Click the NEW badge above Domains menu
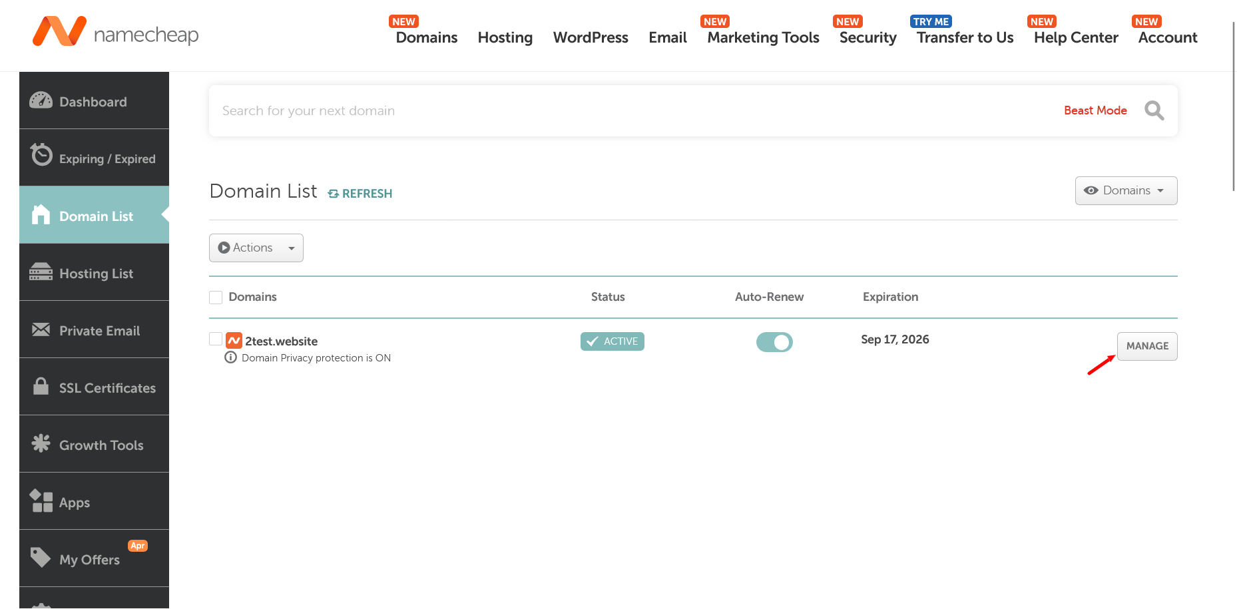The width and height of the screenshot is (1237, 609). point(403,21)
